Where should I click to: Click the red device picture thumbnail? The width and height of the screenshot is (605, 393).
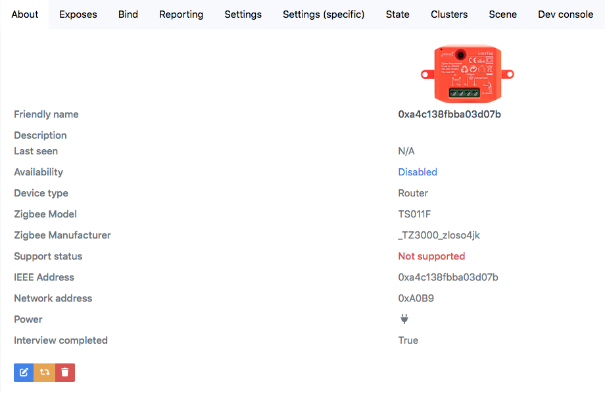click(x=467, y=74)
